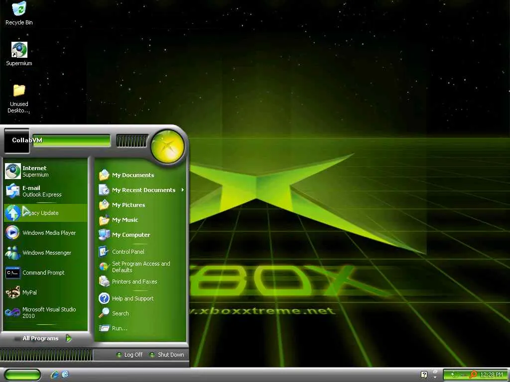Click the Shut Down button
The image size is (510, 382).
(x=167, y=355)
